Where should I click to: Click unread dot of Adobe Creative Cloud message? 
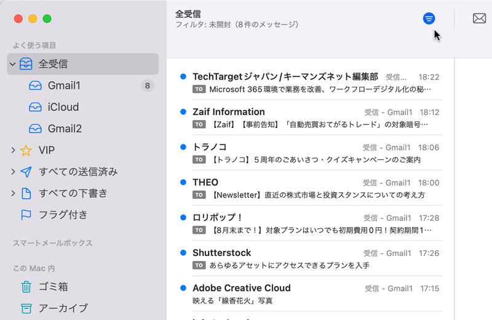tap(183, 288)
